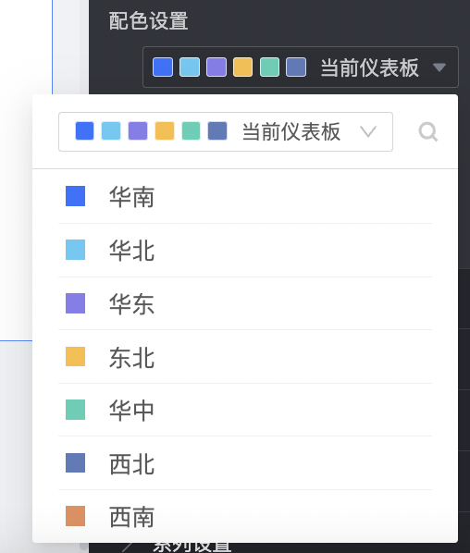
Task: Select the 华南 list entry
Action: pyautogui.click(x=245, y=196)
